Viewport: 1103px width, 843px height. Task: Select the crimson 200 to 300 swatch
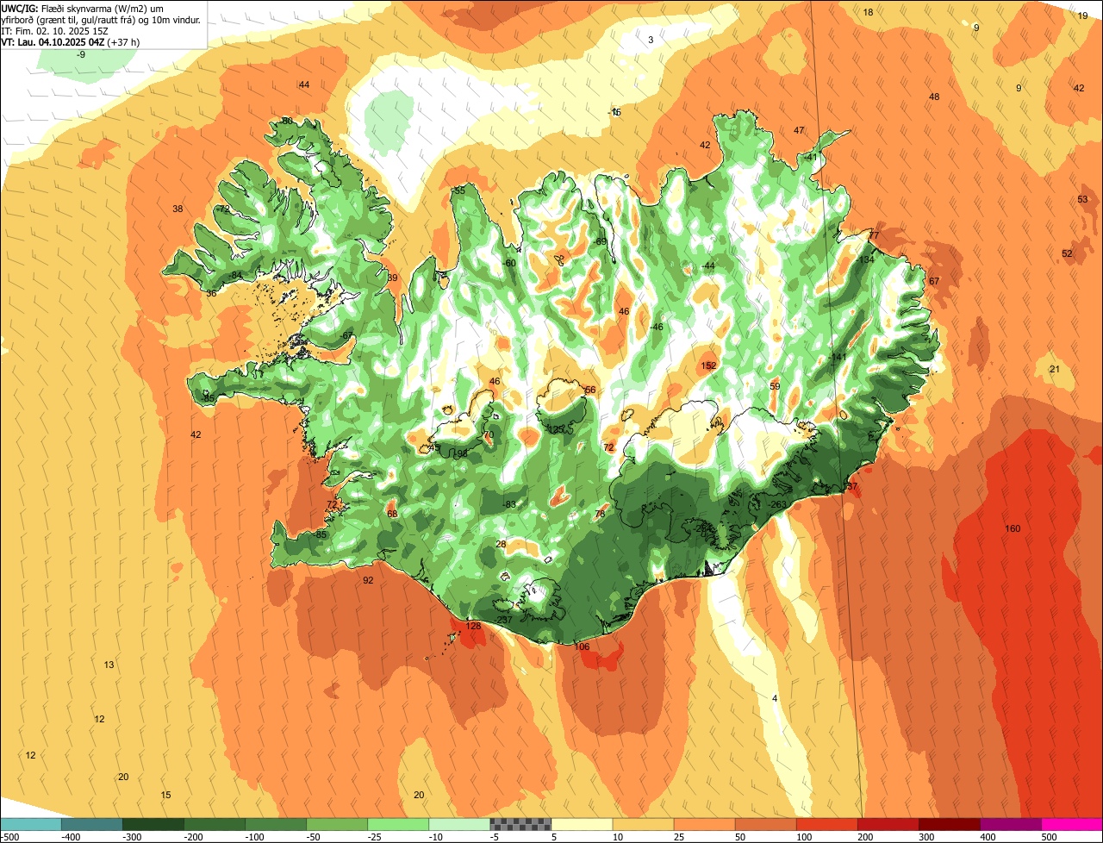coord(887,824)
